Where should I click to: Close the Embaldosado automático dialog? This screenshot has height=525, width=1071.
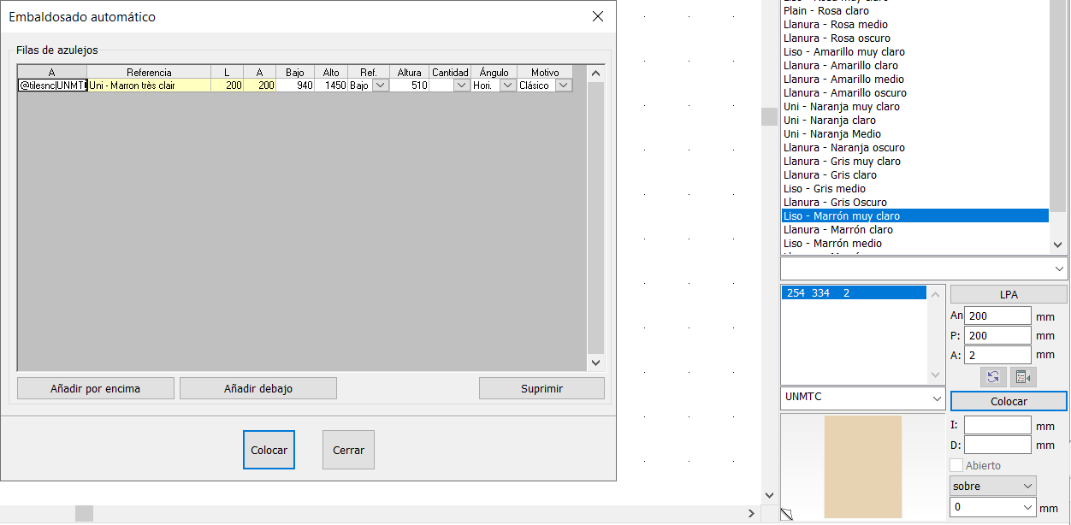pos(598,17)
